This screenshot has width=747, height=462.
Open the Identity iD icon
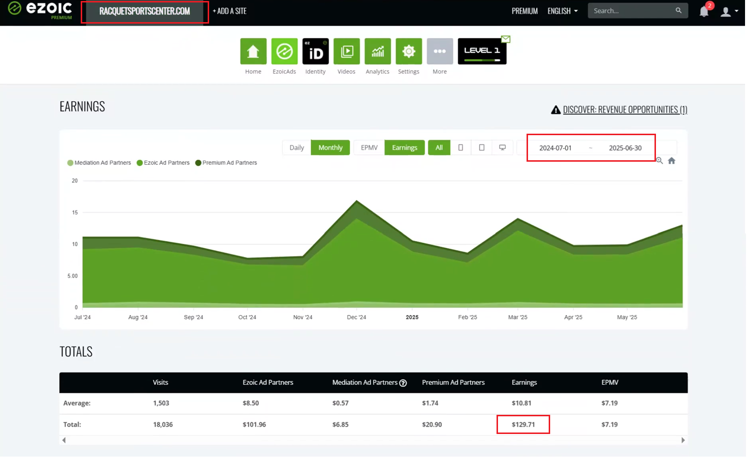click(315, 51)
